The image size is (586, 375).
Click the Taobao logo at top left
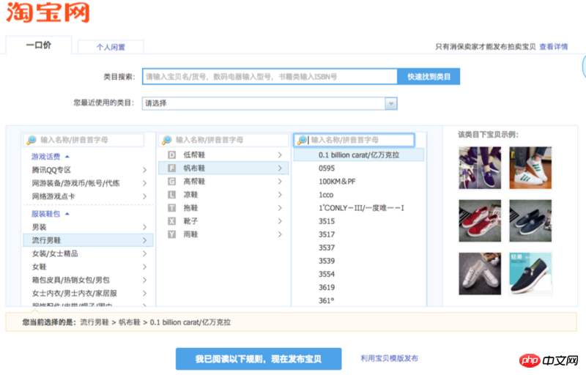pyautogui.click(x=48, y=13)
